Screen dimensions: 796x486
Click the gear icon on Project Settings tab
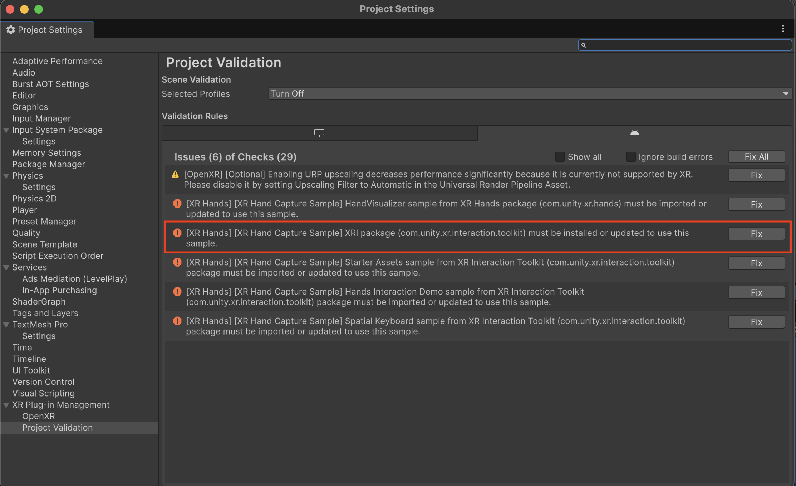10,30
